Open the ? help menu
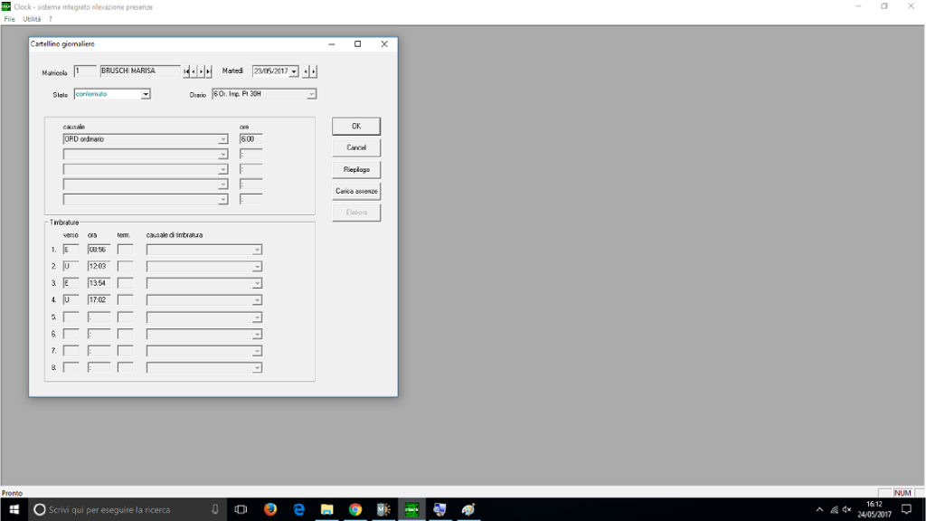Screen dimensions: 926x521 (x=50, y=19)
